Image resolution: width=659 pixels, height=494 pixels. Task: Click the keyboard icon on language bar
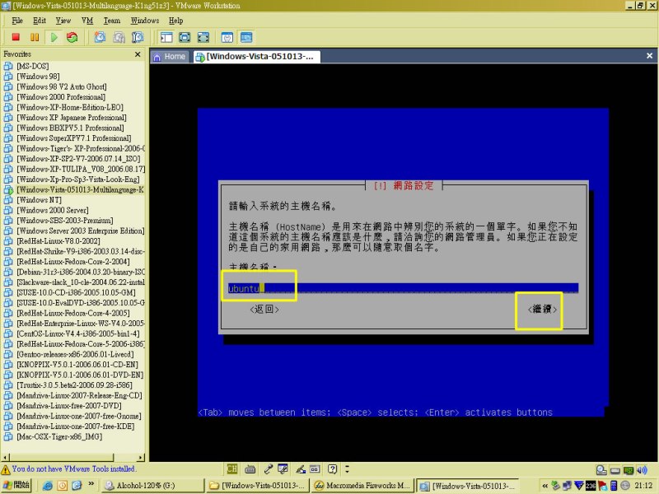250,468
